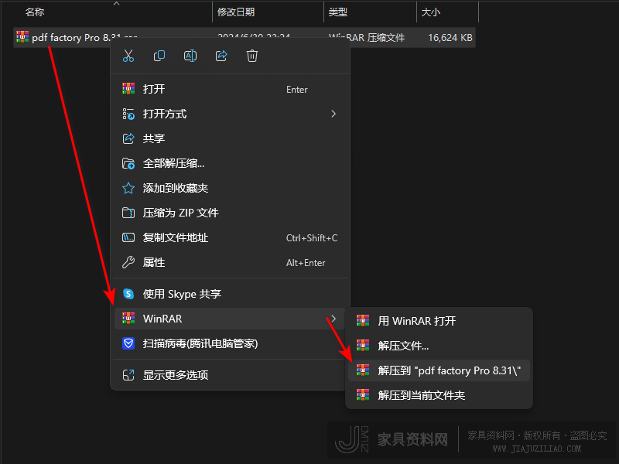
Task: Click the folder icon beside 压缩为 ZIP 文件
Action: tap(128, 213)
